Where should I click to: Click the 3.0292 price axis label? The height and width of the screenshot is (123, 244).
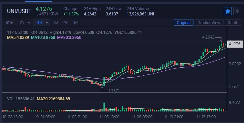tap(235, 64)
